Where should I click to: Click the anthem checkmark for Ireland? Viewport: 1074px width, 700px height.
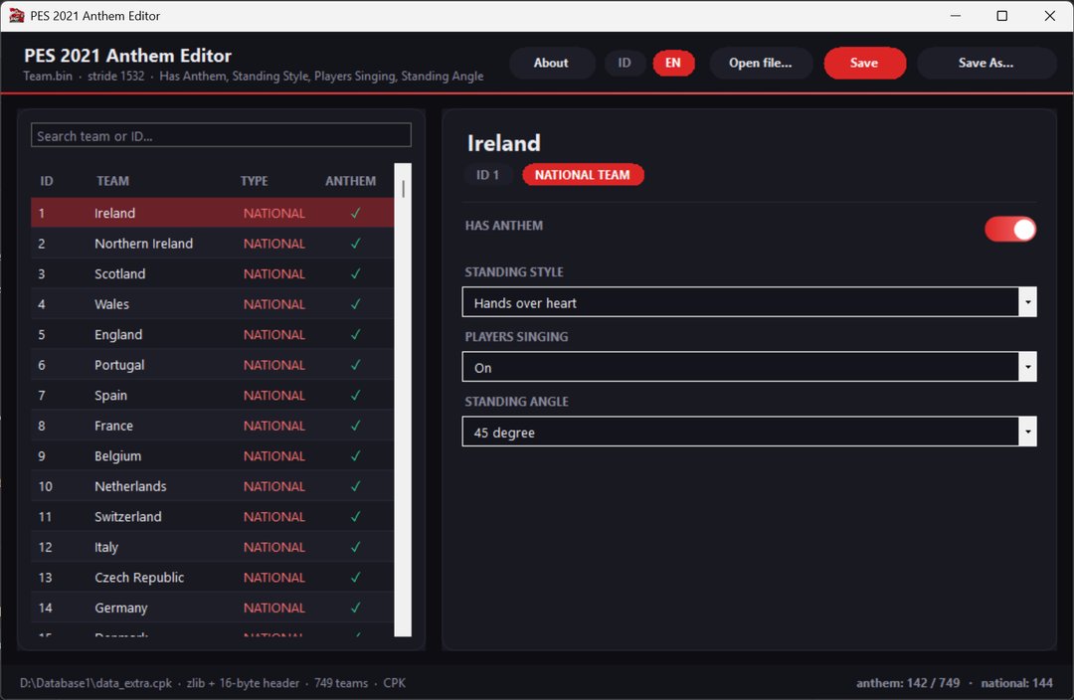(x=355, y=213)
